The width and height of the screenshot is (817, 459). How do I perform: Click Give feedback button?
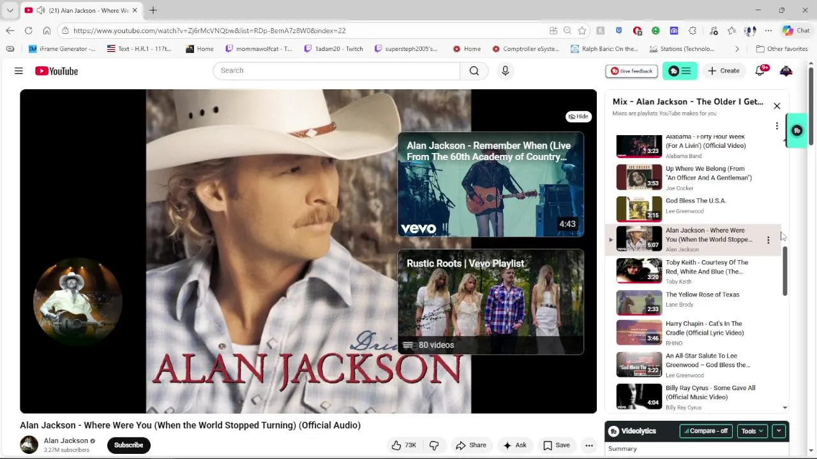point(631,71)
